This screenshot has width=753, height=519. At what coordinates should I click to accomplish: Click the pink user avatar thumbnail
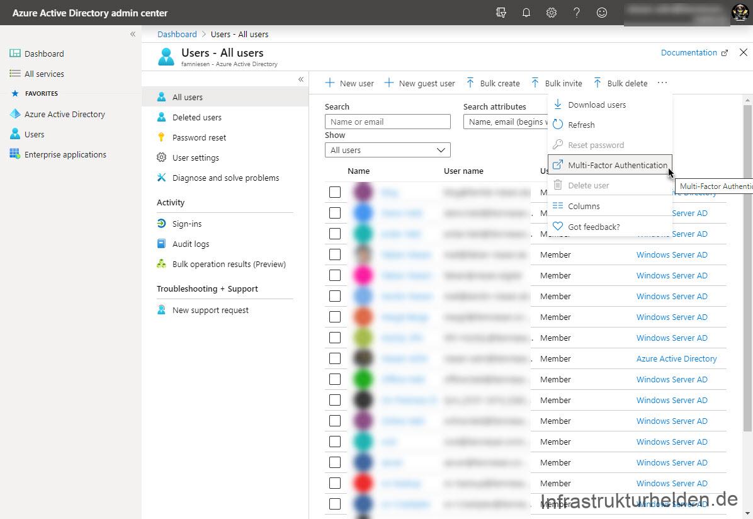point(363,275)
